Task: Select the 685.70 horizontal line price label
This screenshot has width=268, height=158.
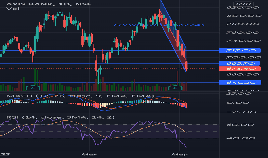Action: tap(239, 63)
